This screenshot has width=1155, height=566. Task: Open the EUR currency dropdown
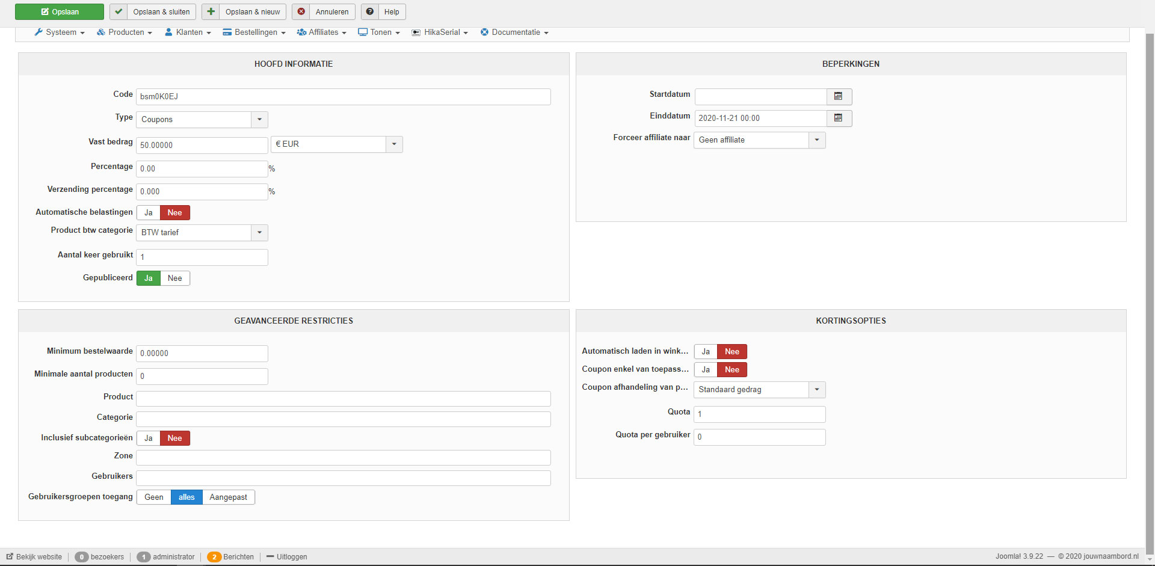click(337, 144)
